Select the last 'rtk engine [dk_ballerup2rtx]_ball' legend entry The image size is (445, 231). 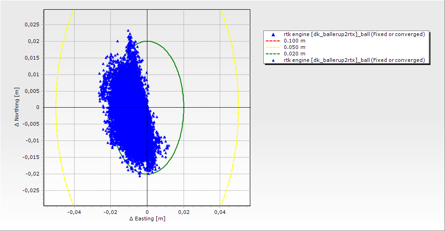click(x=354, y=60)
